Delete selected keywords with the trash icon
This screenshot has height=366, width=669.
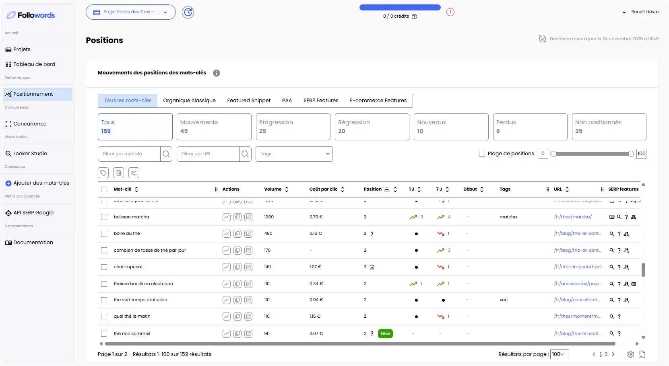point(118,173)
